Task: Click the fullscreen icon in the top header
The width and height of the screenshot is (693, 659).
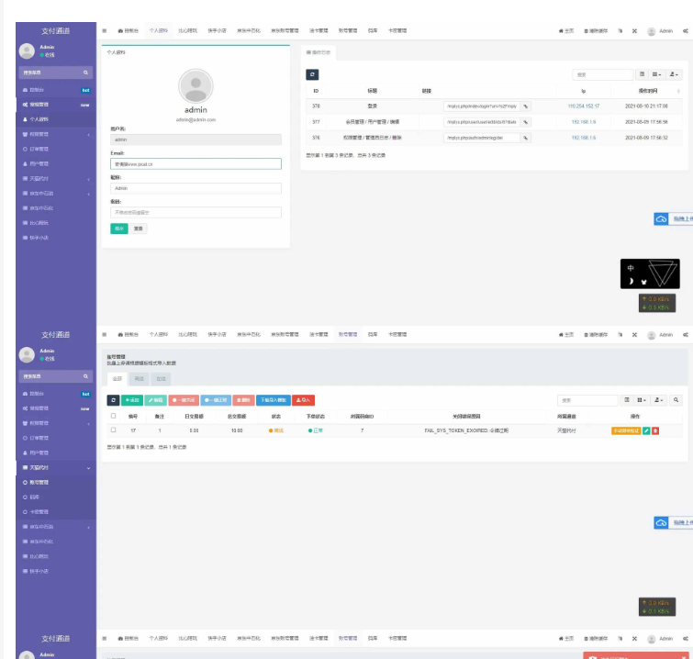Action: coord(634,30)
